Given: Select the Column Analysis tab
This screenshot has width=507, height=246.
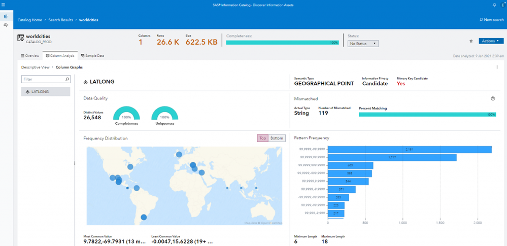Looking at the screenshot, I should 60,56.
